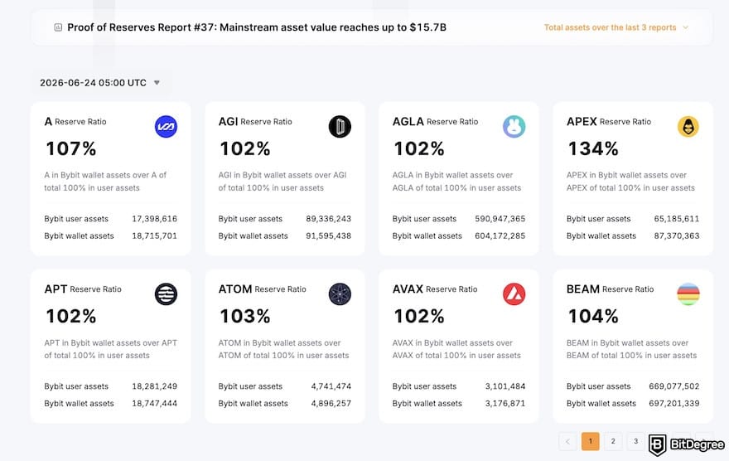Click the AGLA rabbit logo icon

coord(514,127)
